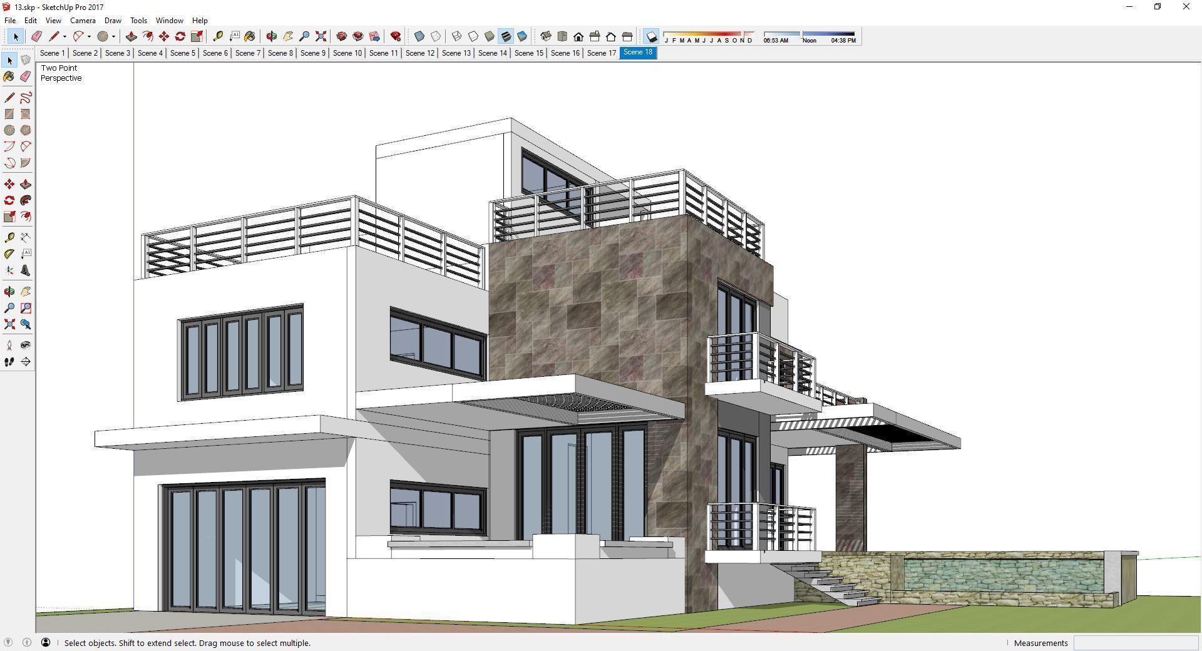This screenshot has height=651, width=1202.
Task: Toggle Shaded With Textures style
Action: click(x=506, y=36)
